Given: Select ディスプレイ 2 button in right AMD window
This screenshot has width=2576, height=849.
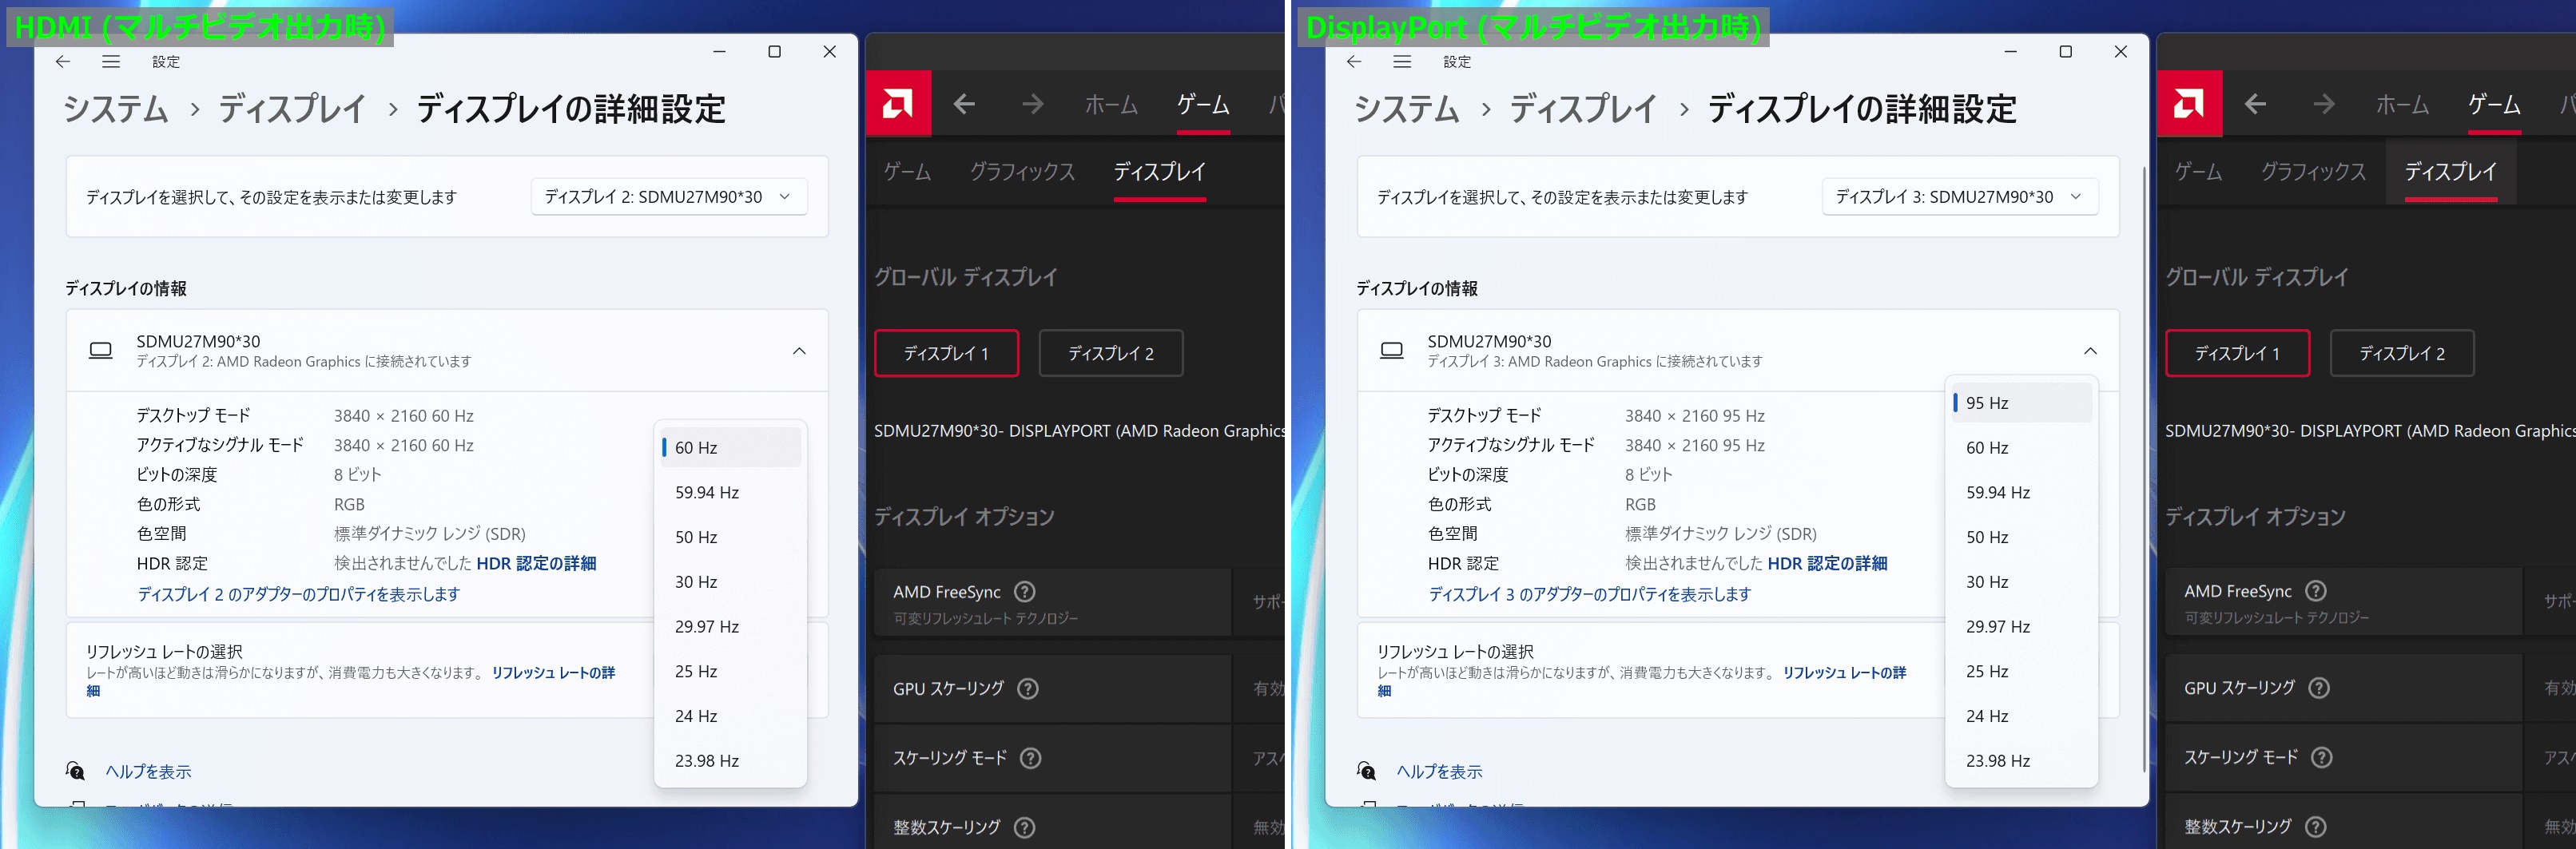Looking at the screenshot, I should [2402, 353].
